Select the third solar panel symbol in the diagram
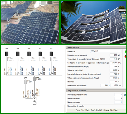Viewport: 127px width, 114px height. (29, 54)
